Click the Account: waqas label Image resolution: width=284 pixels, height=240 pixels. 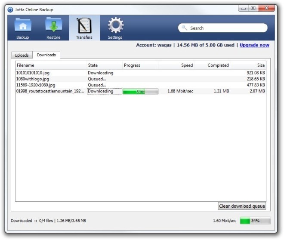(154, 45)
